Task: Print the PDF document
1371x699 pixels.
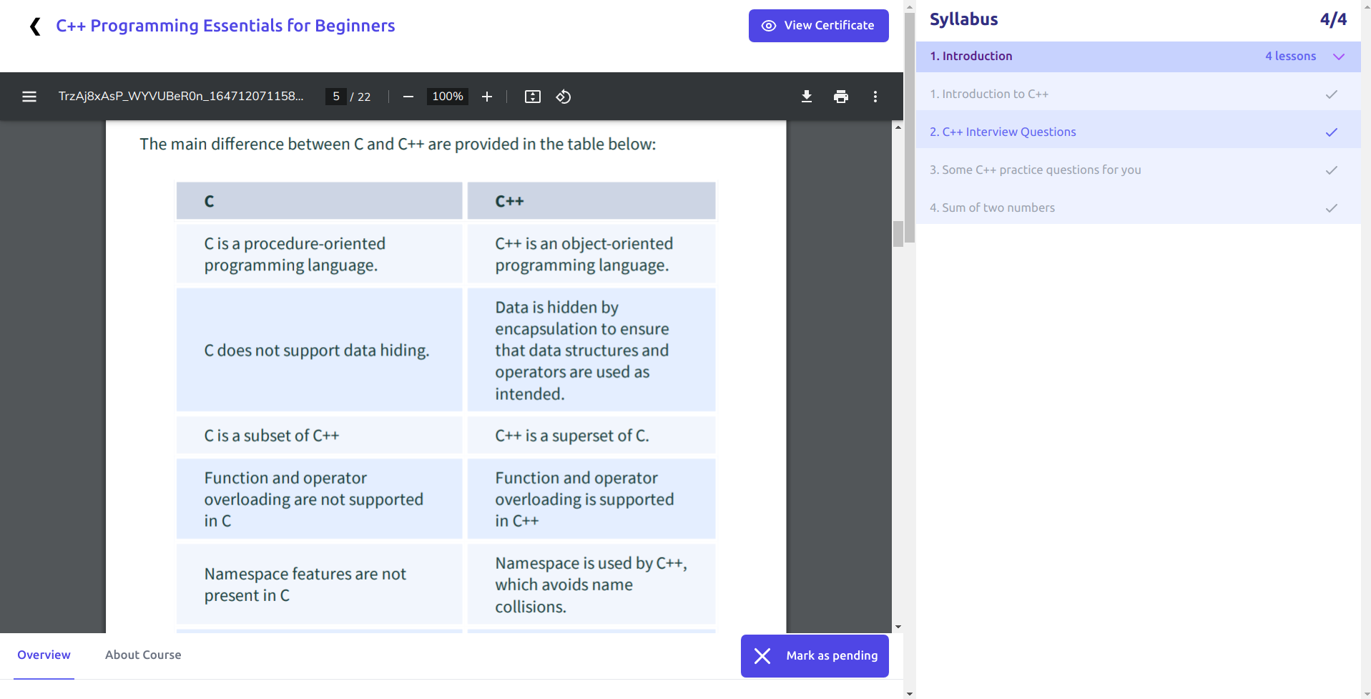Action: pos(841,97)
